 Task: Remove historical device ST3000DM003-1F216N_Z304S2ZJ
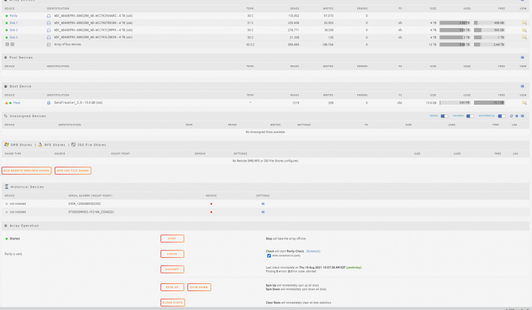point(211,212)
